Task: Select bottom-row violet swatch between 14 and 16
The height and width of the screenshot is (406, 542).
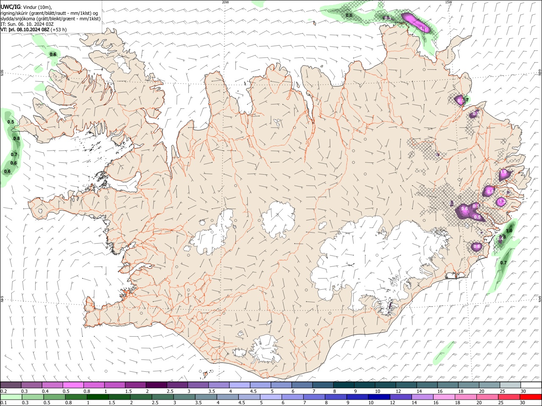Action: tap(423, 397)
